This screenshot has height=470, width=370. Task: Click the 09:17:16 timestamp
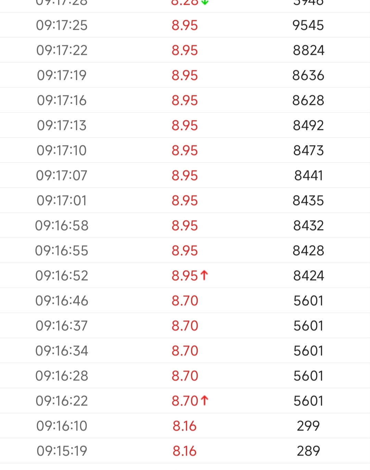(62, 101)
